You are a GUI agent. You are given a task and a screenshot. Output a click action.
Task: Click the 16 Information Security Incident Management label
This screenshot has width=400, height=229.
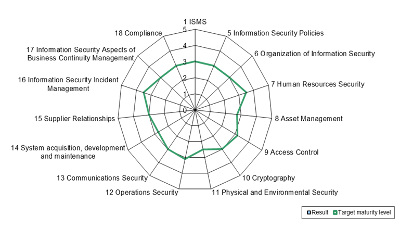pyautogui.click(x=68, y=84)
